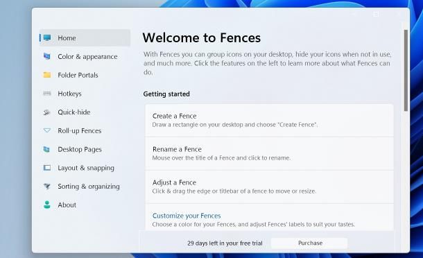The image size is (423, 258).
Task: Click the '29 days left in your free trial' text
Action: pos(225,243)
